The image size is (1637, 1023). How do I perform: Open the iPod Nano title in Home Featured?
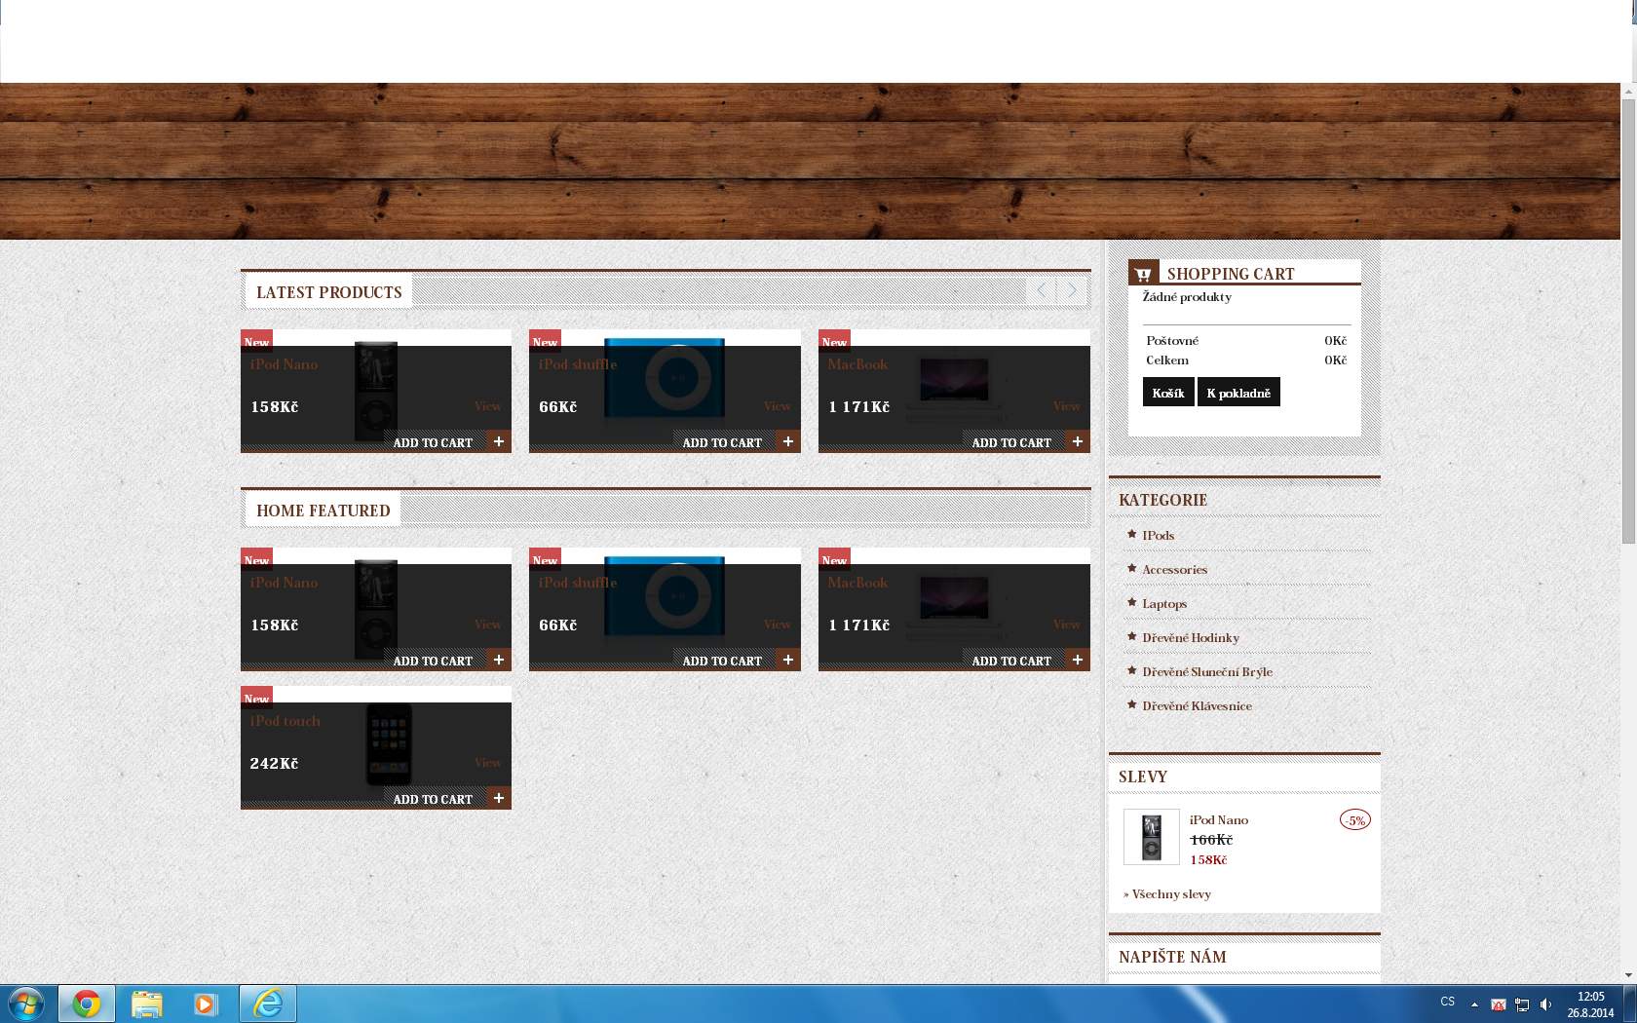(x=284, y=583)
